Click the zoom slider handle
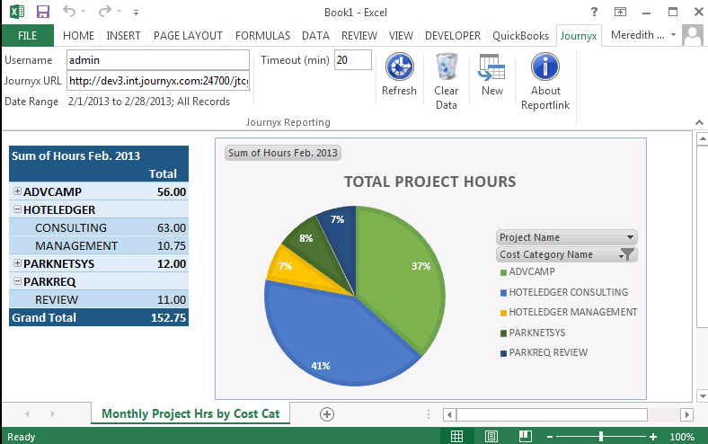The image size is (708, 444). (601, 436)
